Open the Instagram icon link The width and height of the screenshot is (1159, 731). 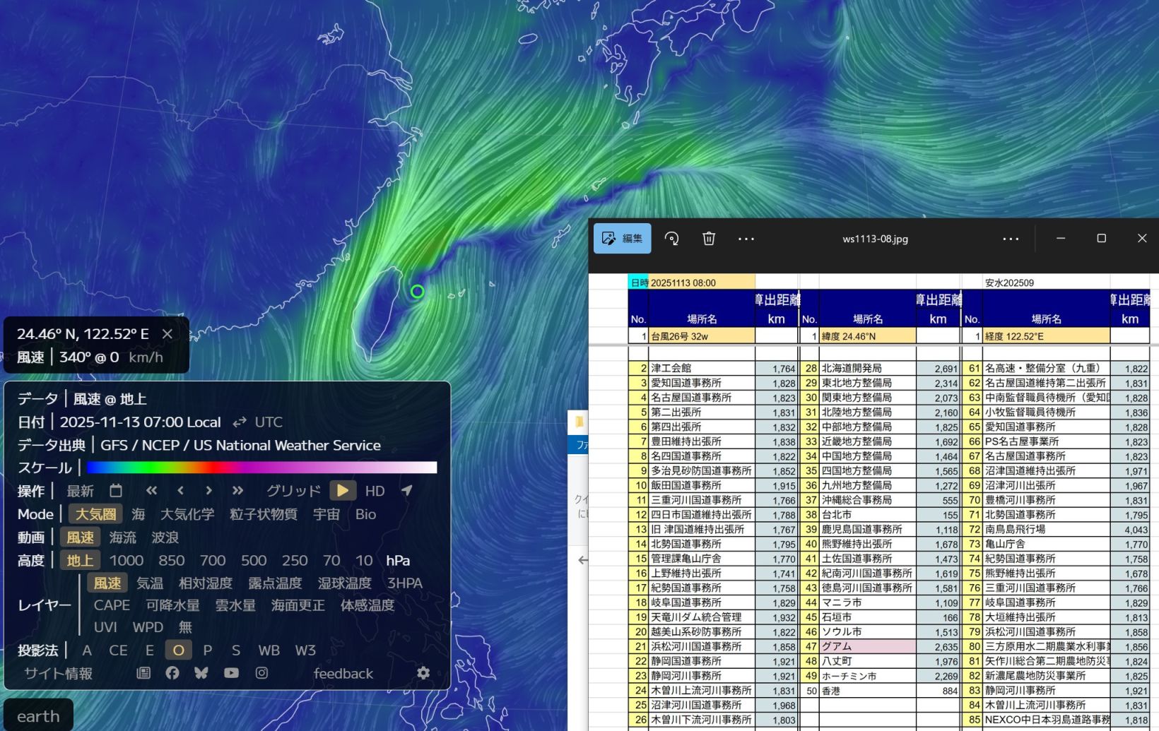(261, 673)
